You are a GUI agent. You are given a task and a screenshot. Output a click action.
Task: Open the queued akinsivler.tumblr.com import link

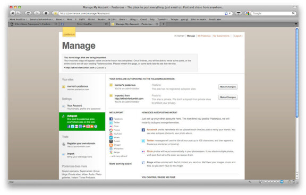(80, 67)
